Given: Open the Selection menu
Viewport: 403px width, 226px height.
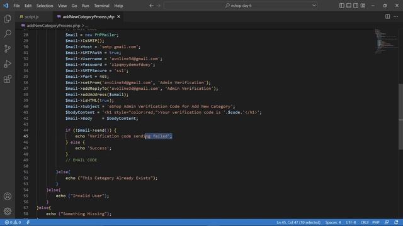Looking at the screenshot, I should pyautogui.click(x=45, y=6).
